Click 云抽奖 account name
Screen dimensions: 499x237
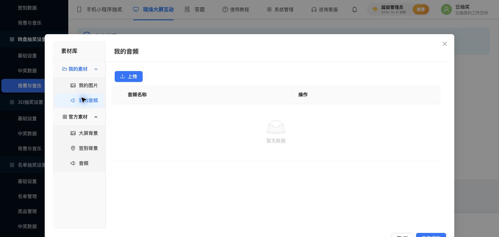coord(462,7)
